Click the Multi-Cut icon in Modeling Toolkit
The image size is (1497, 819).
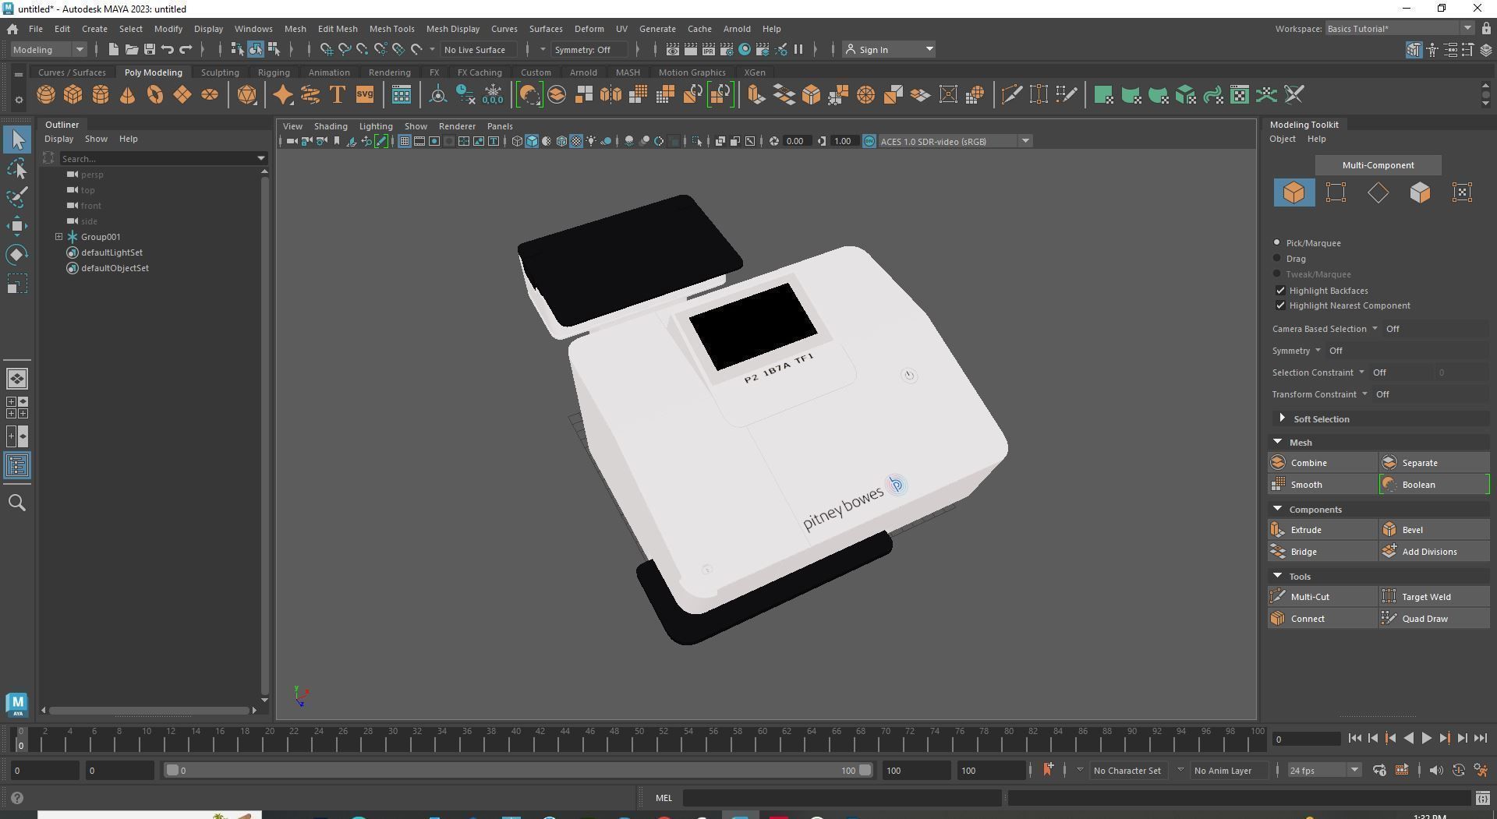pos(1278,597)
